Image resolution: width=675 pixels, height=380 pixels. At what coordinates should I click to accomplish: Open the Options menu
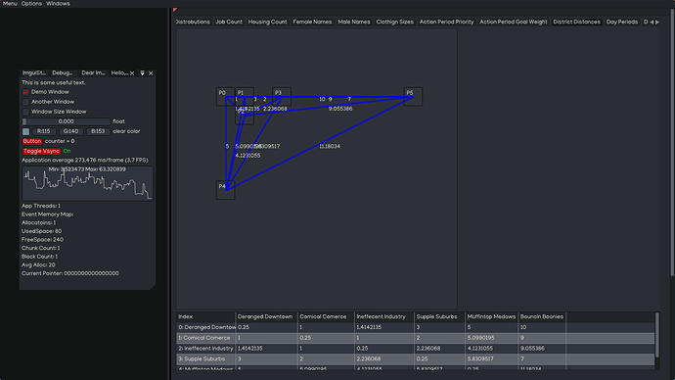click(x=31, y=4)
